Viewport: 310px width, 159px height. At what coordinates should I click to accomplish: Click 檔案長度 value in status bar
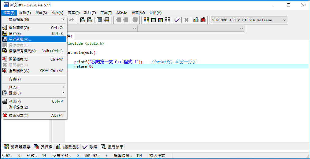pos(139,156)
